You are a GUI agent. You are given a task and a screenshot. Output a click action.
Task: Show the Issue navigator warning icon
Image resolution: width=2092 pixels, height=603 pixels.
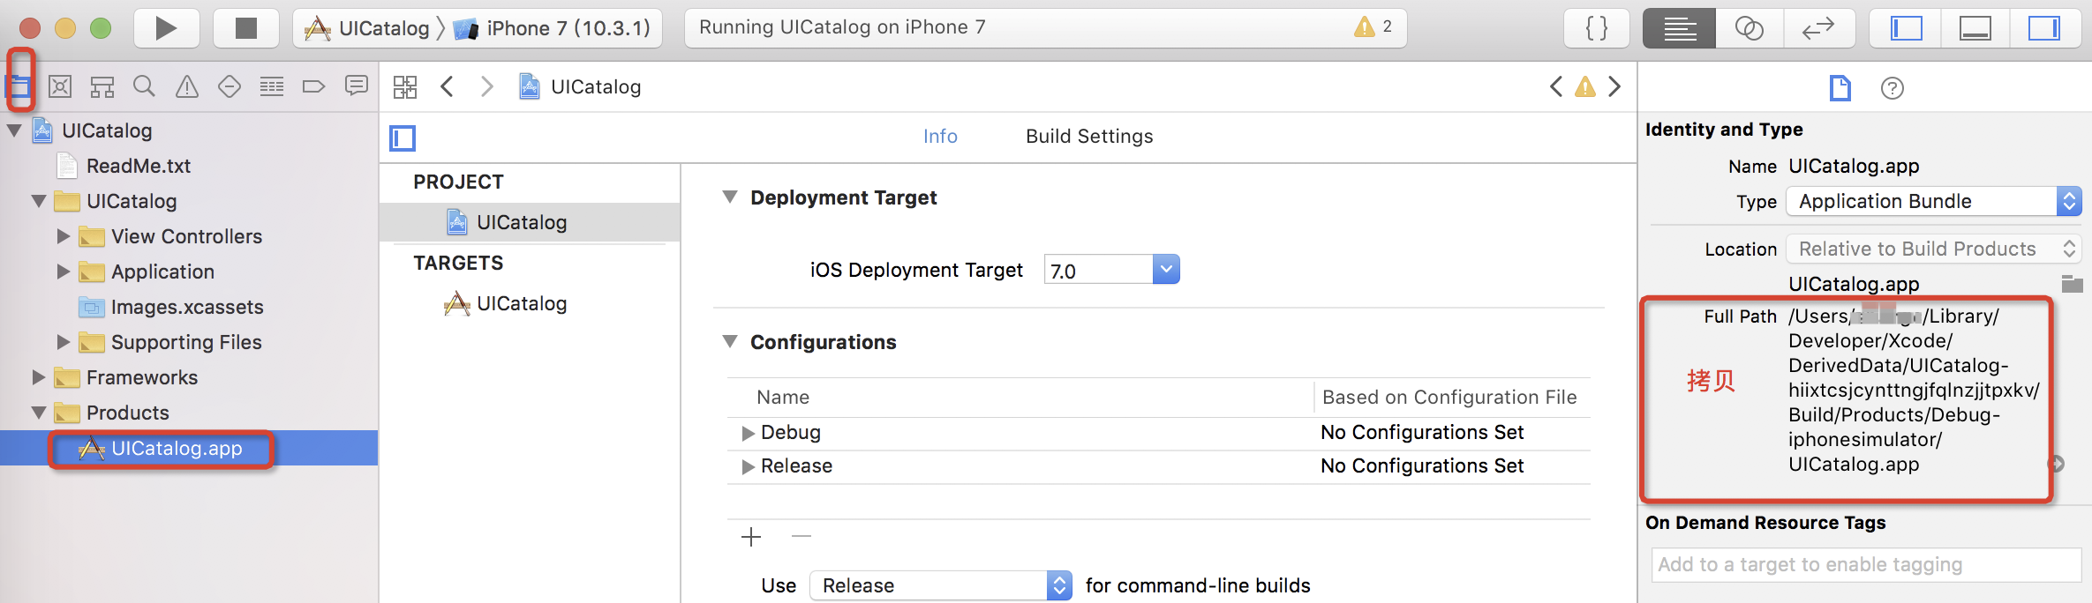[x=186, y=86]
